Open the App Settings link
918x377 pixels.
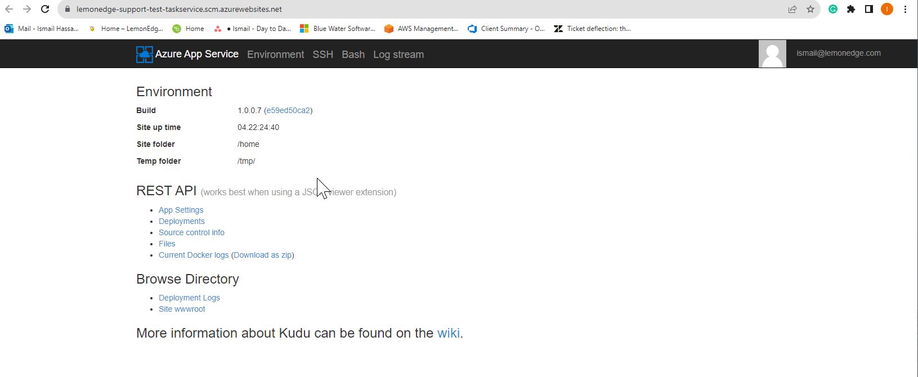pyautogui.click(x=181, y=210)
